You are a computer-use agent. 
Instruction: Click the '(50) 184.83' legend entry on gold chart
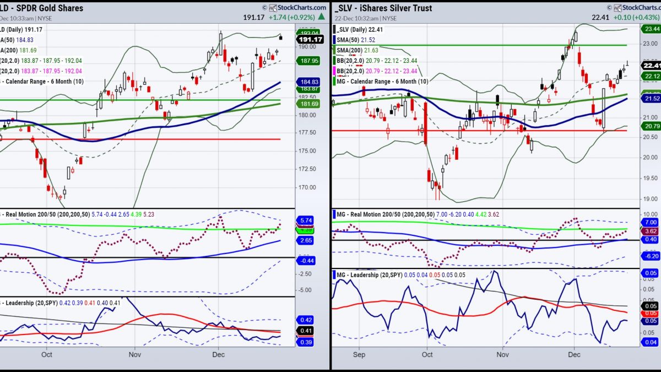tap(17, 40)
